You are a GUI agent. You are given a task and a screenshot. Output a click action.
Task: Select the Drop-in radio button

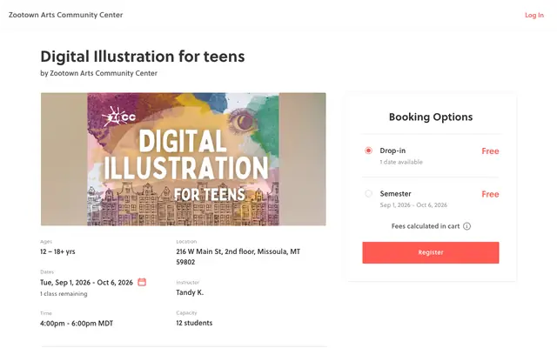pos(368,151)
